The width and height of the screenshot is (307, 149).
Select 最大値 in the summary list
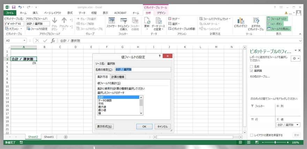(102, 107)
